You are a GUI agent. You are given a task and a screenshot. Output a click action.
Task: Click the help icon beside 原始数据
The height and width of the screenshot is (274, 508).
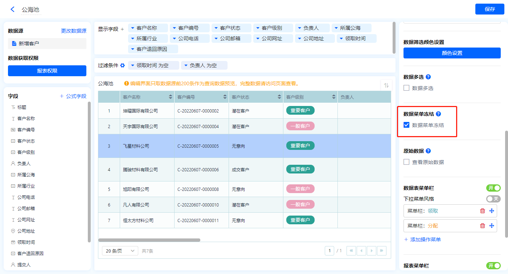pos(428,151)
